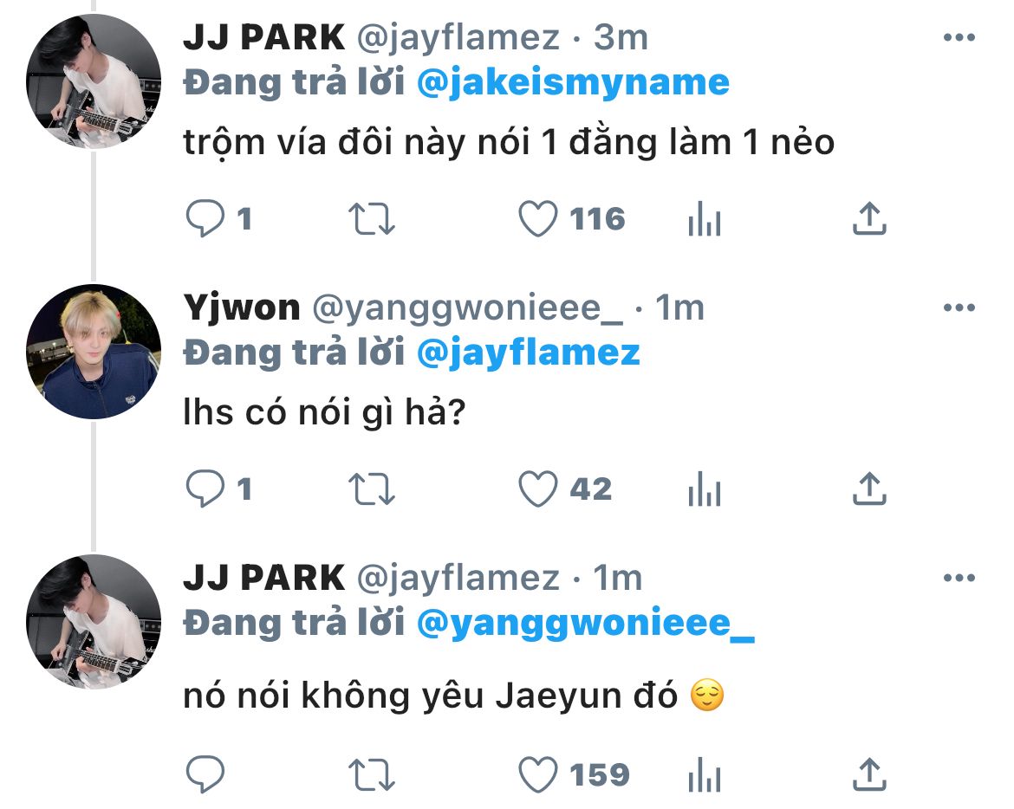Open the @yanggwonieee_ reply mention link

pyautogui.click(x=585, y=625)
